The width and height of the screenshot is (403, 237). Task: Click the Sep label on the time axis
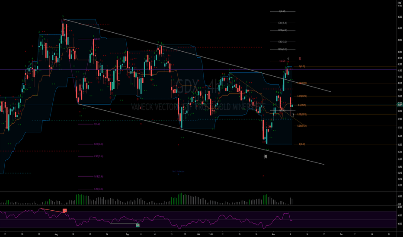point(127,234)
